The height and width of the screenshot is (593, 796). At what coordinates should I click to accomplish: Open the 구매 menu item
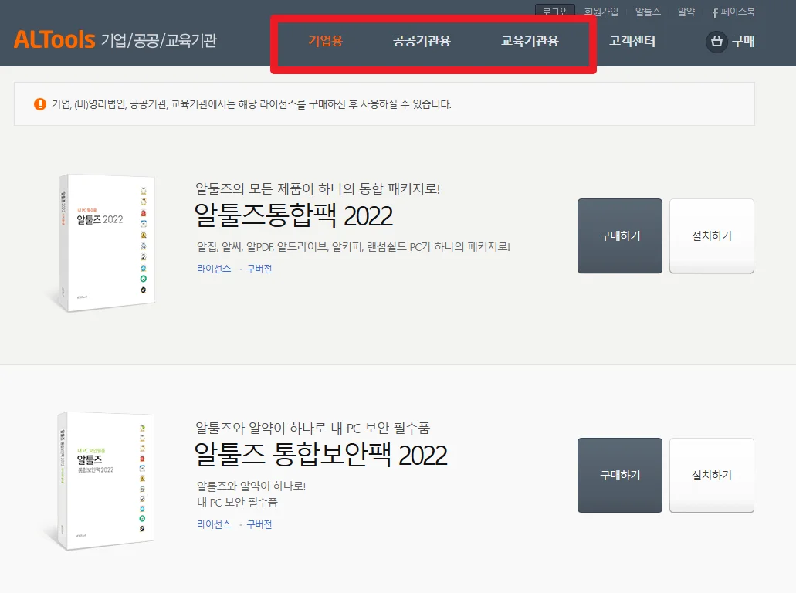(x=743, y=41)
